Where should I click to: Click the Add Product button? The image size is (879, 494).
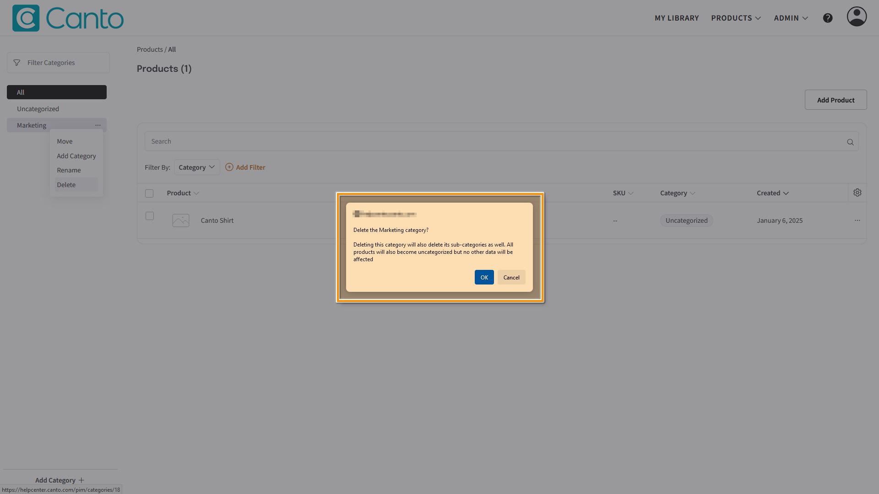tap(836, 100)
